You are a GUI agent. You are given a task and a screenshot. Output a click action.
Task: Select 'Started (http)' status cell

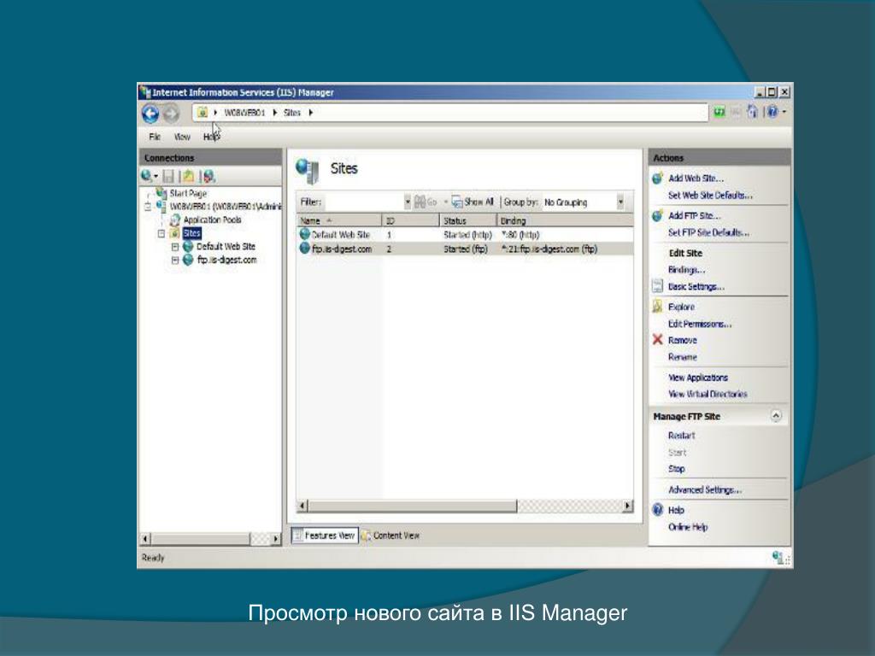(467, 235)
